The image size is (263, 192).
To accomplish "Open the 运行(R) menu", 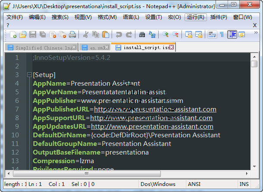I will [196, 17].
